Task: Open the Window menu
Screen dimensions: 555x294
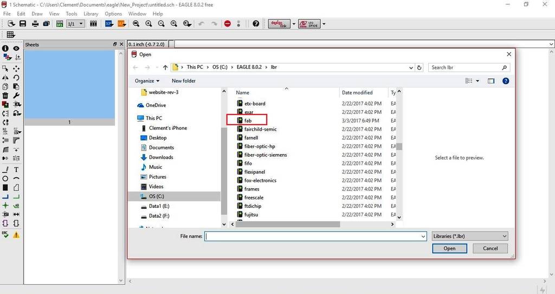Action: pyautogui.click(x=137, y=14)
